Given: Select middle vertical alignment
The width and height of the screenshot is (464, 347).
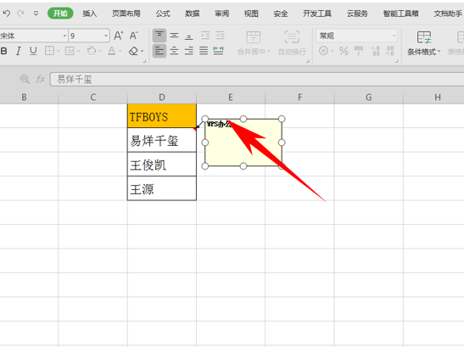Looking at the screenshot, I should click(x=174, y=36).
